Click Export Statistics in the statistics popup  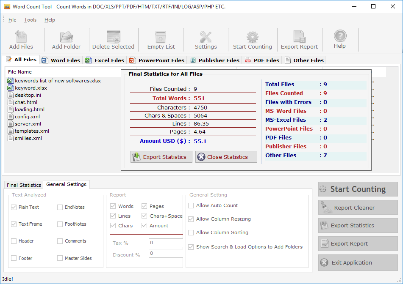pyautogui.click(x=161, y=157)
